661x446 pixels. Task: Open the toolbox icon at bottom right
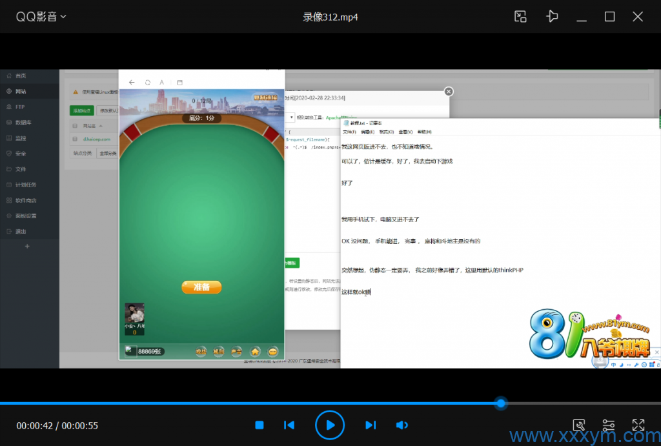[x=579, y=425]
